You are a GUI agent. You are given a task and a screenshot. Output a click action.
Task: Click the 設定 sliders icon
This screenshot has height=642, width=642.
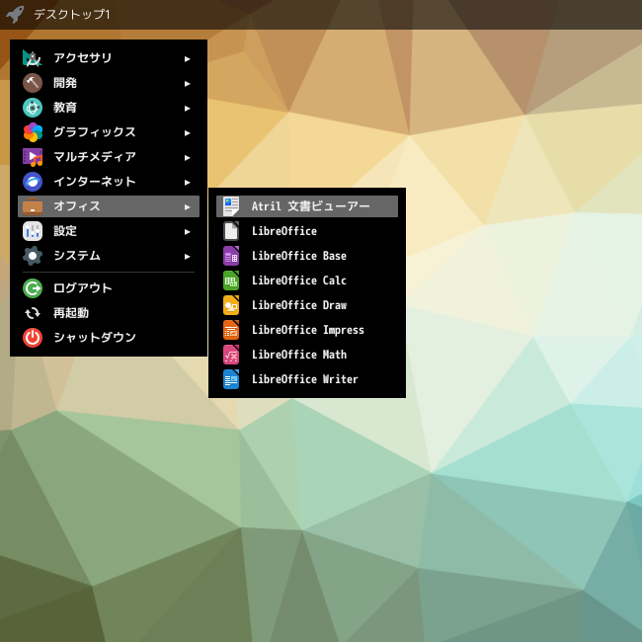(33, 231)
